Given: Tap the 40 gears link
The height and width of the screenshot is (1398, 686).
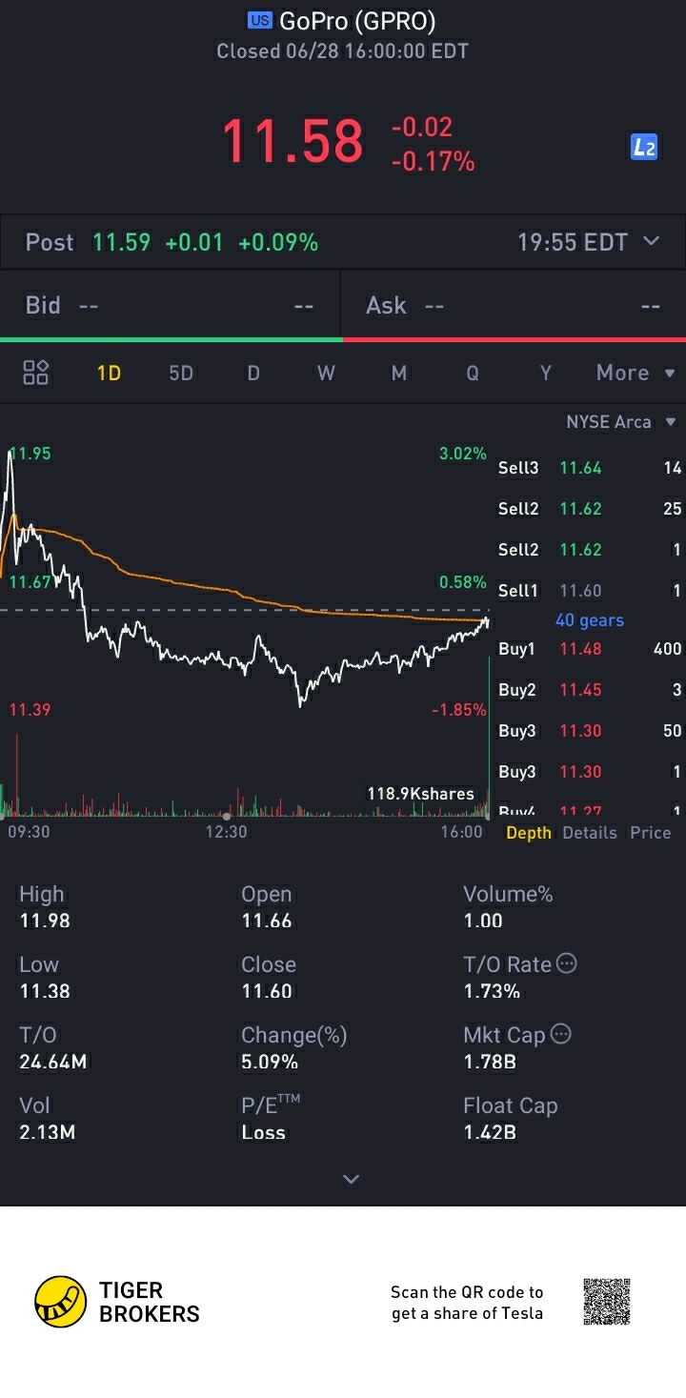Looking at the screenshot, I should pos(590,620).
